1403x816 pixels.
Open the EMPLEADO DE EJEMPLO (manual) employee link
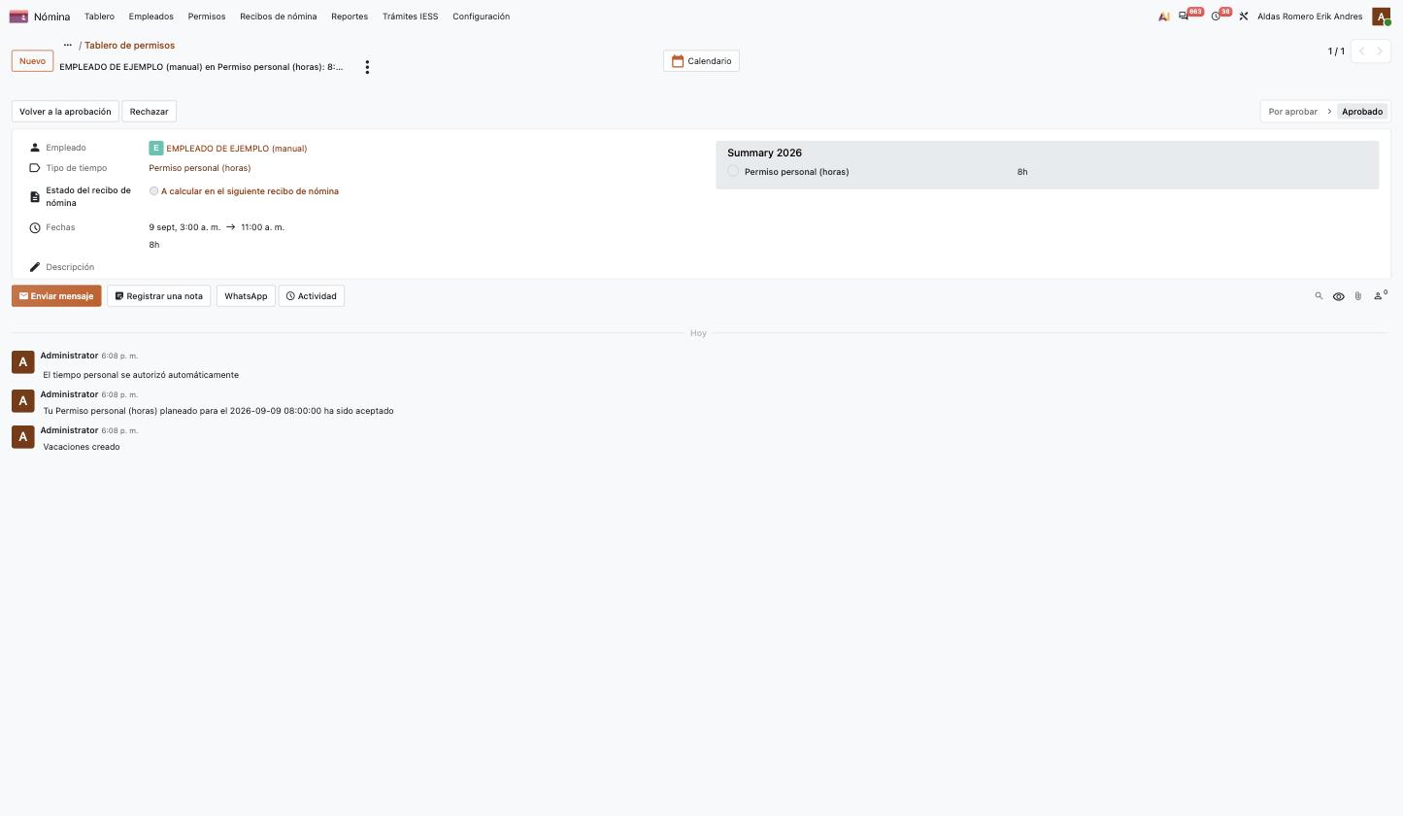[236, 149]
